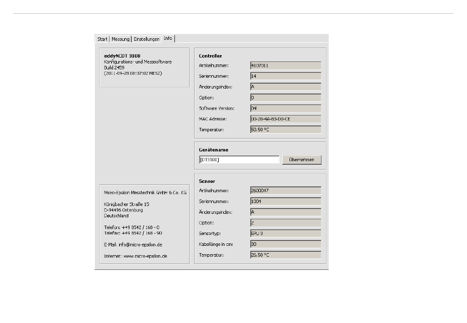The image size is (467, 323).
Task: Click Controller Option field showing 0
Action: tap(286, 98)
